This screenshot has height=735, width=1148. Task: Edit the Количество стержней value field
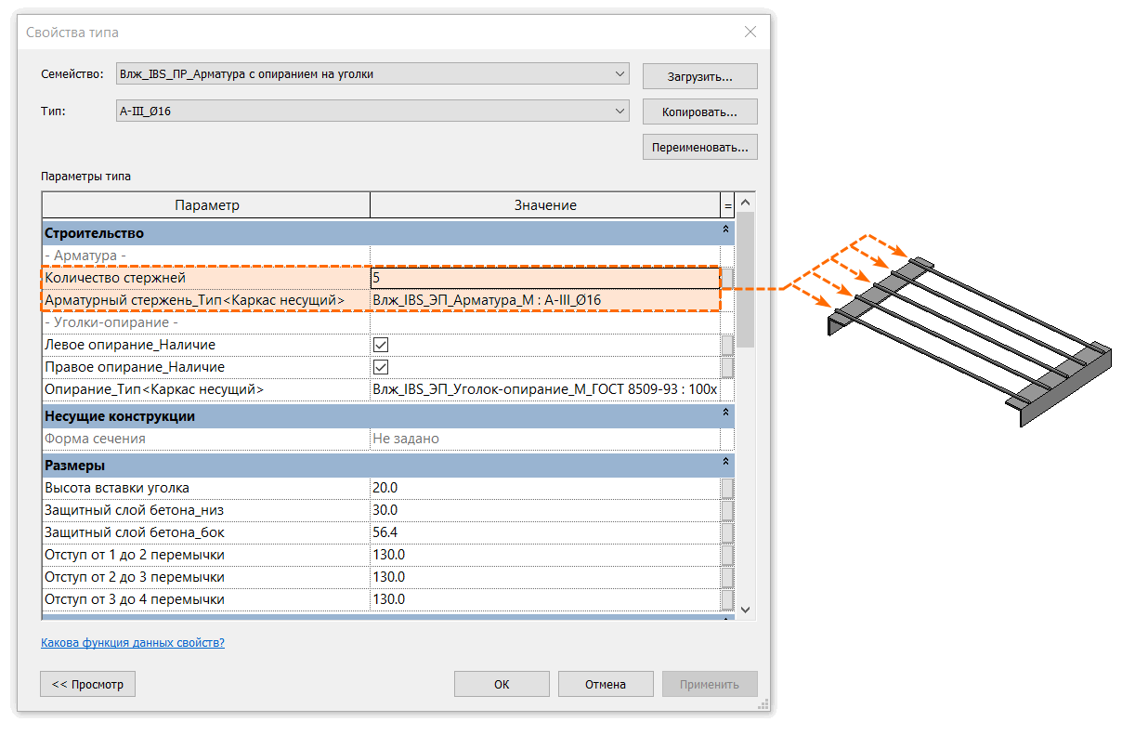[544, 278]
